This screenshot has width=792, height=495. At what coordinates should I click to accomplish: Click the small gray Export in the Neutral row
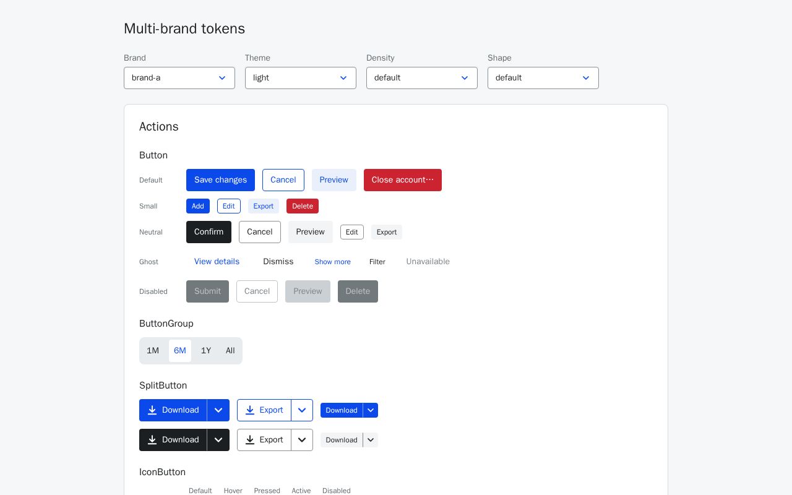point(387,232)
